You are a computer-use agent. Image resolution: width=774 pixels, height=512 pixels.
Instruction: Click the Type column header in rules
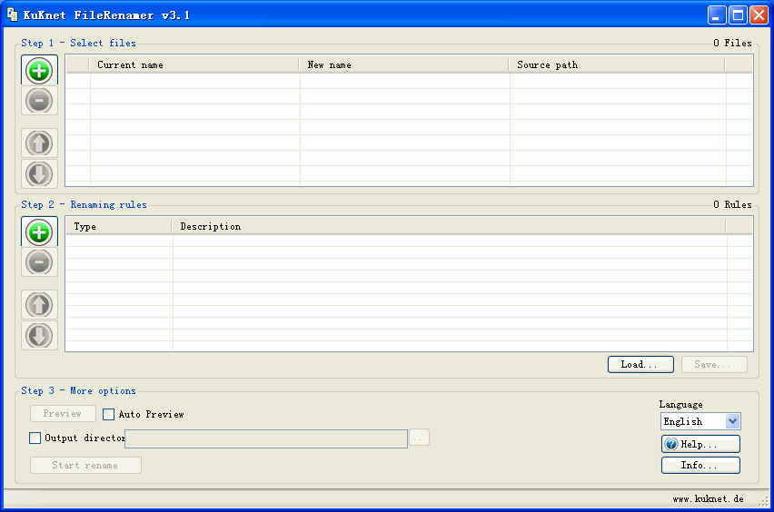coord(118,226)
